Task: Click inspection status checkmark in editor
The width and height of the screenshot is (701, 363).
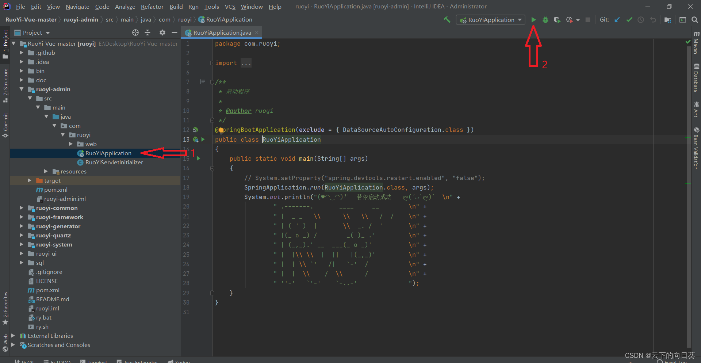Action: pyautogui.click(x=688, y=42)
